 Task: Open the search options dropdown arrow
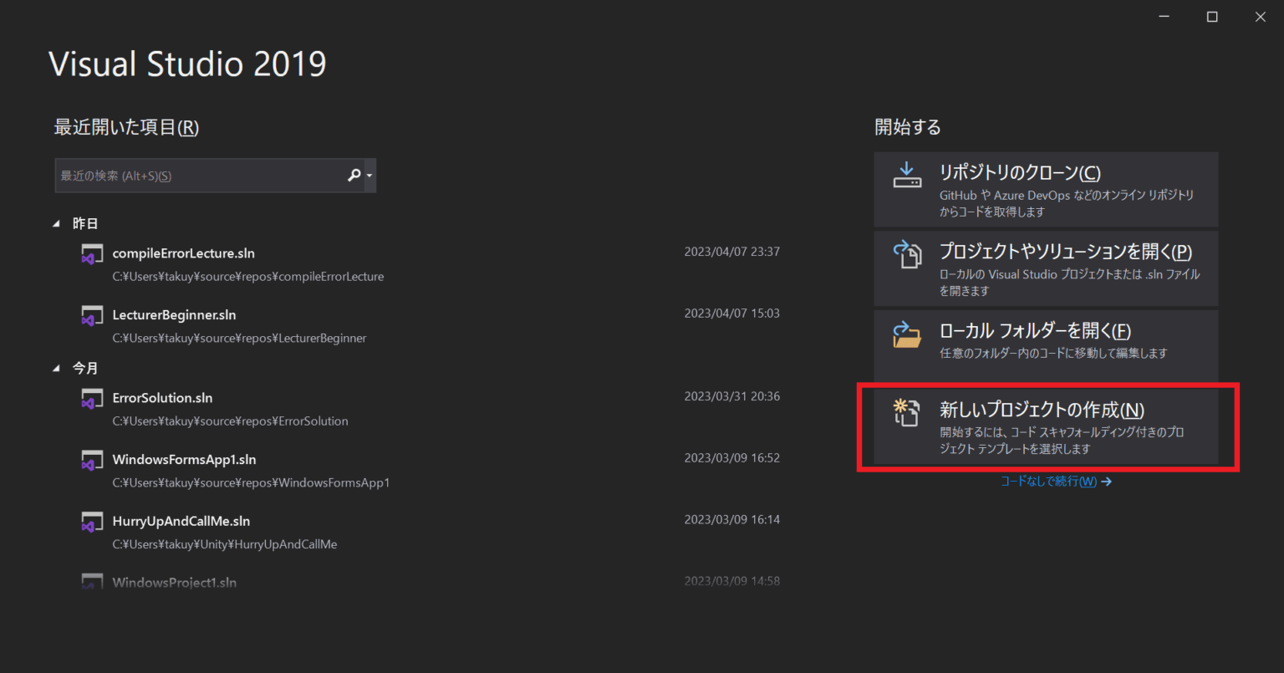tap(369, 176)
